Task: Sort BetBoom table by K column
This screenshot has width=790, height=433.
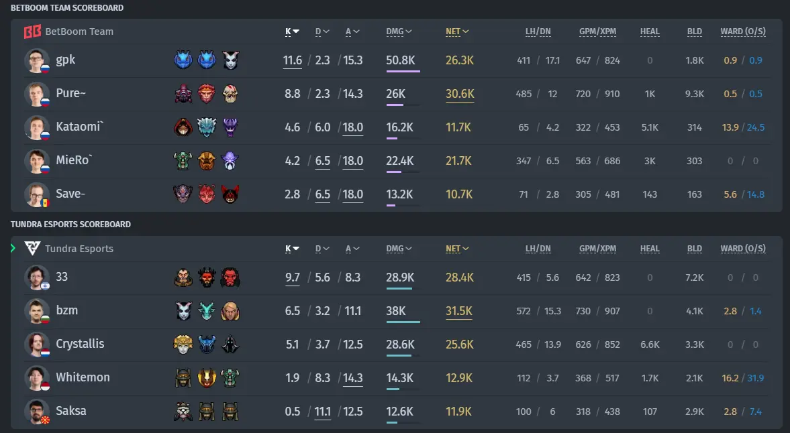Action: tap(292, 32)
